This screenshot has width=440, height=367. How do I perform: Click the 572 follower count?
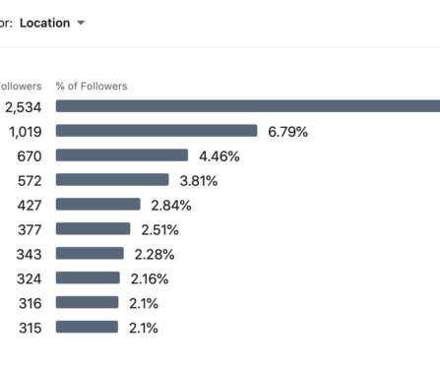coord(30,181)
